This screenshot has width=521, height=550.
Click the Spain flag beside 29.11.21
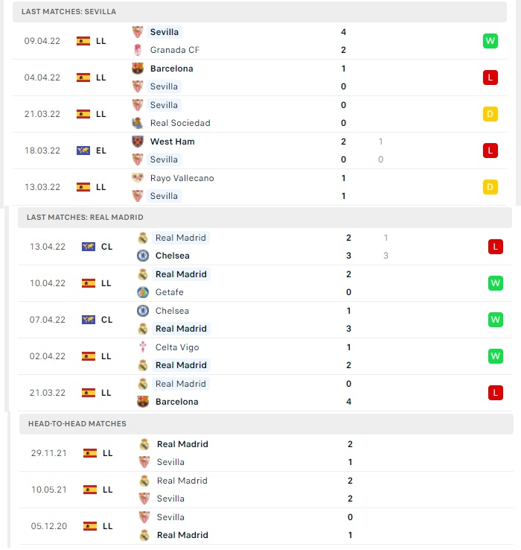tap(90, 453)
